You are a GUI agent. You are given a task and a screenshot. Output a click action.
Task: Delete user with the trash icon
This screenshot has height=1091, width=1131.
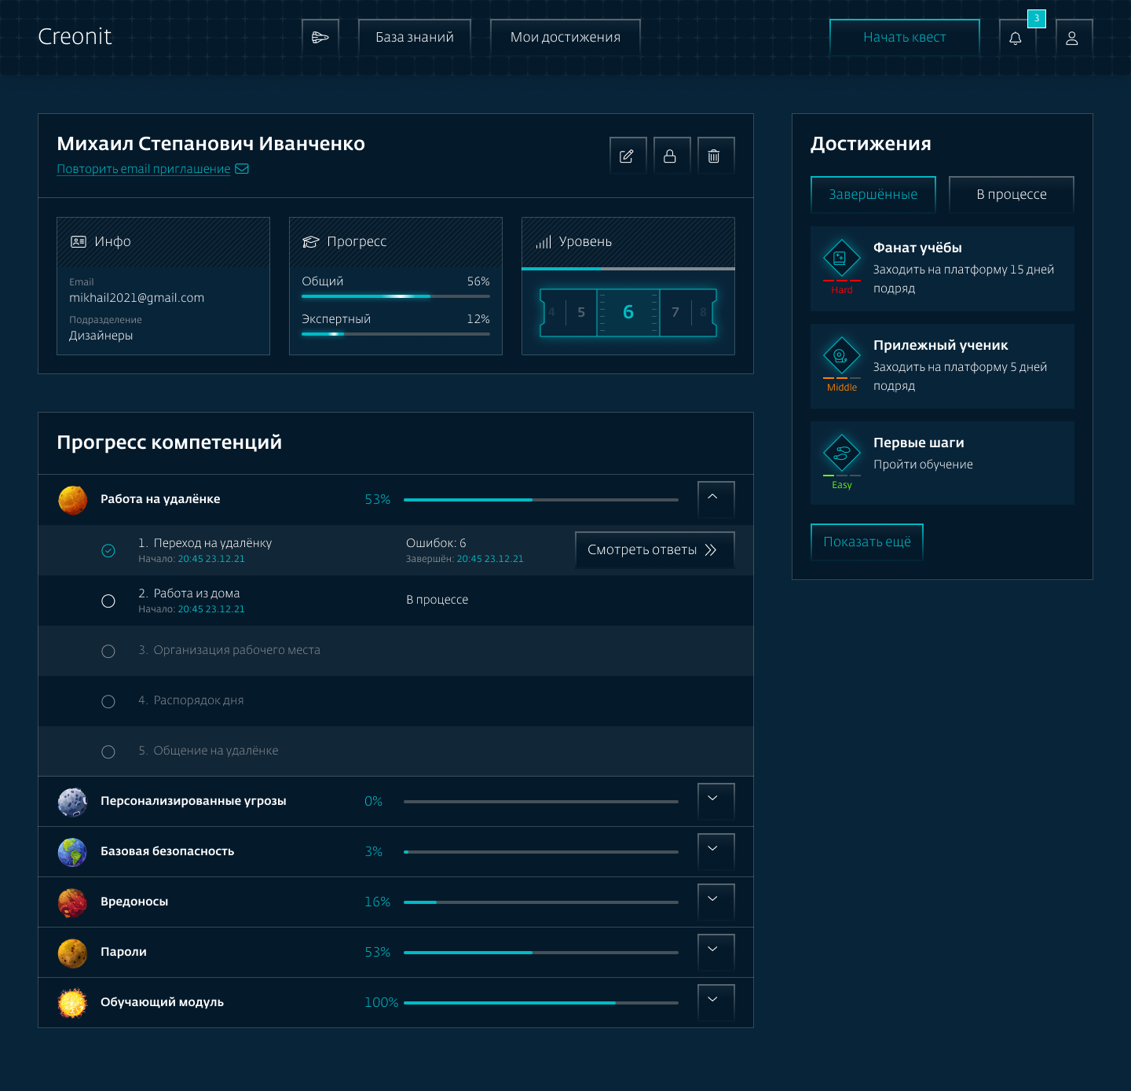(714, 156)
